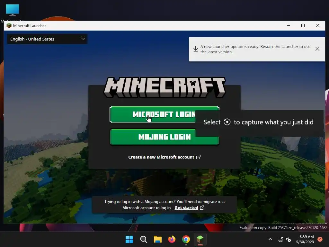
Task: Click external link icon after Create account
Action: pyautogui.click(x=198, y=157)
